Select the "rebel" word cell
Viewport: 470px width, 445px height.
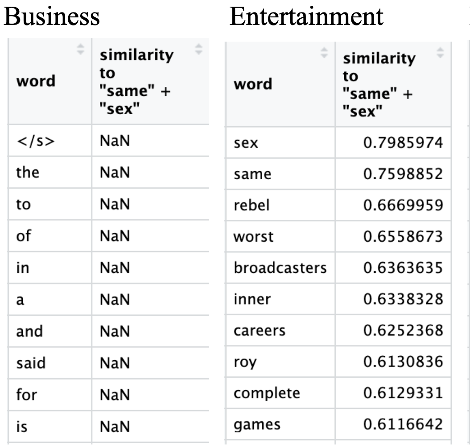252,205
